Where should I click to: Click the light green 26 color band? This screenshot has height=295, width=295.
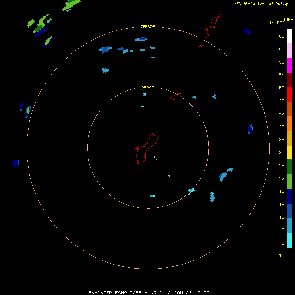click(289, 182)
